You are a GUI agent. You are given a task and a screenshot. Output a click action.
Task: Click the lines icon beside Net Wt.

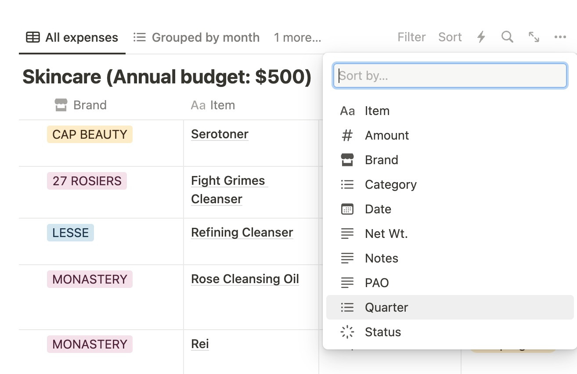point(347,234)
